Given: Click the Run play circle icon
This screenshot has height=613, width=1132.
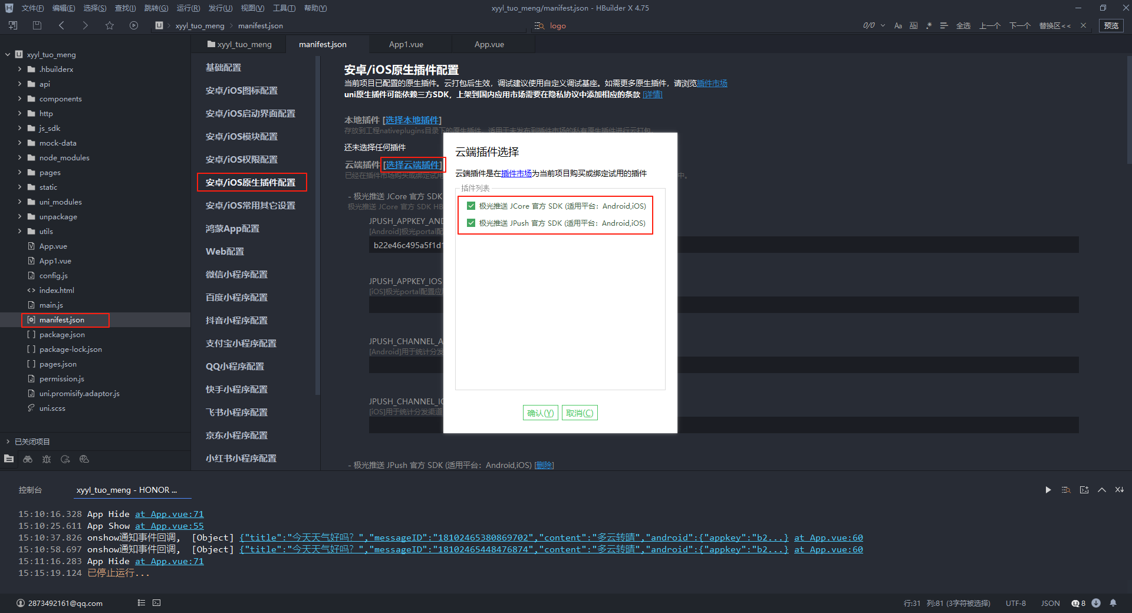Looking at the screenshot, I should tap(134, 25).
